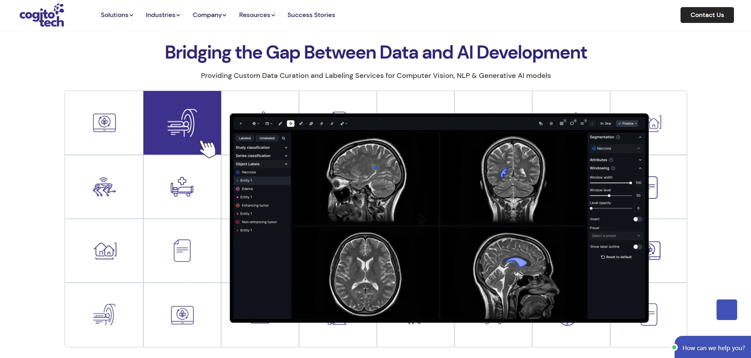The width and height of the screenshot is (751, 358).
Task: Click the hospital bed icon tile
Action: click(182, 187)
